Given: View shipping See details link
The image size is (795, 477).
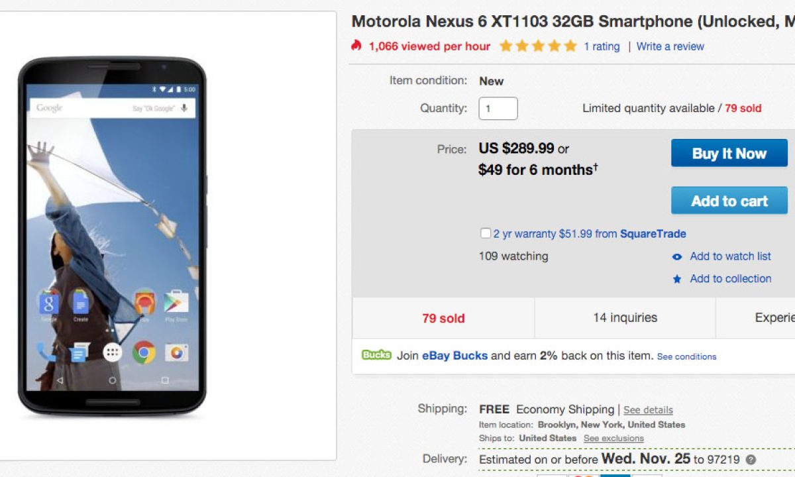Looking at the screenshot, I should point(648,410).
